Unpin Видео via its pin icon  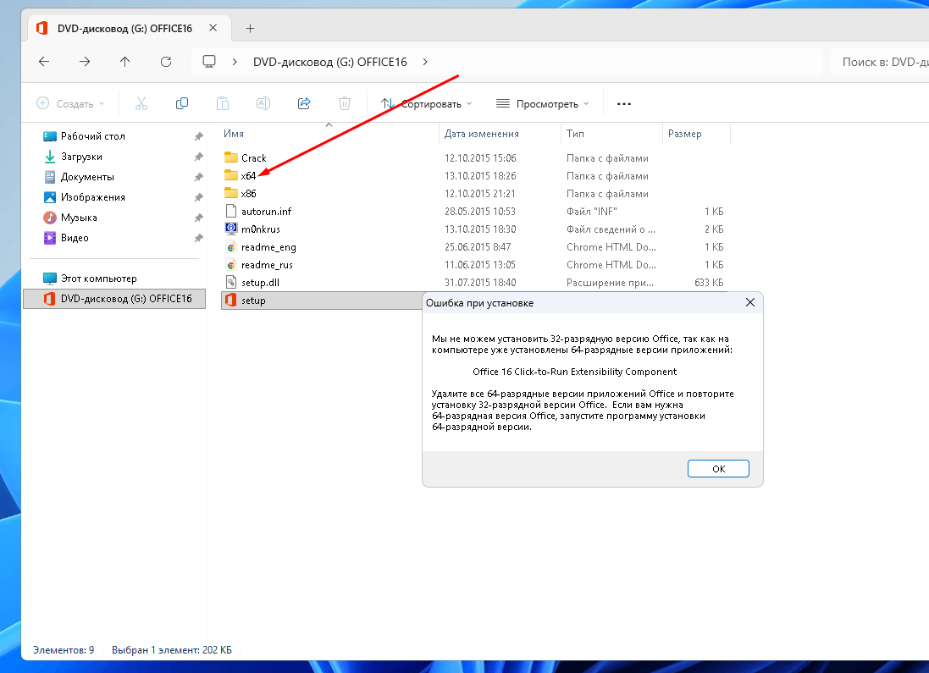pyautogui.click(x=198, y=238)
